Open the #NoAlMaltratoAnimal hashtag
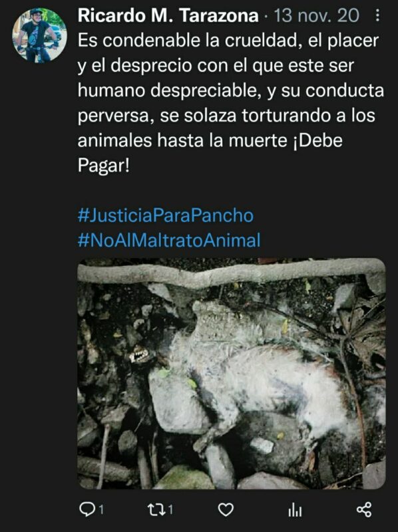398x532 pixels. pyautogui.click(x=169, y=240)
